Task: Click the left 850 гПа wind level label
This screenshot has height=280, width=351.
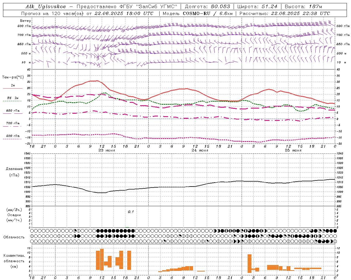Action: pyautogui.click(x=24, y=44)
